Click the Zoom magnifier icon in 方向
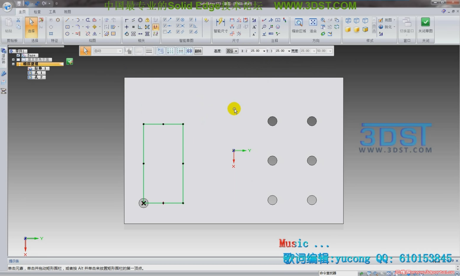 (323, 20)
